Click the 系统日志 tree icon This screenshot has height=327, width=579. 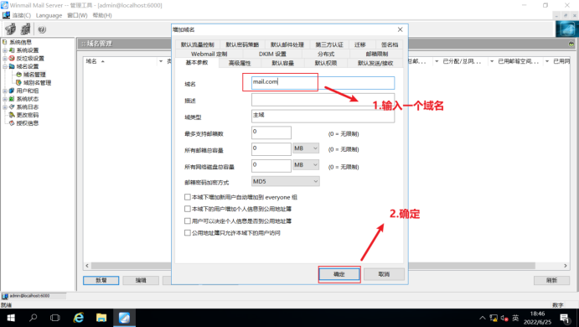pyautogui.click(x=12, y=107)
